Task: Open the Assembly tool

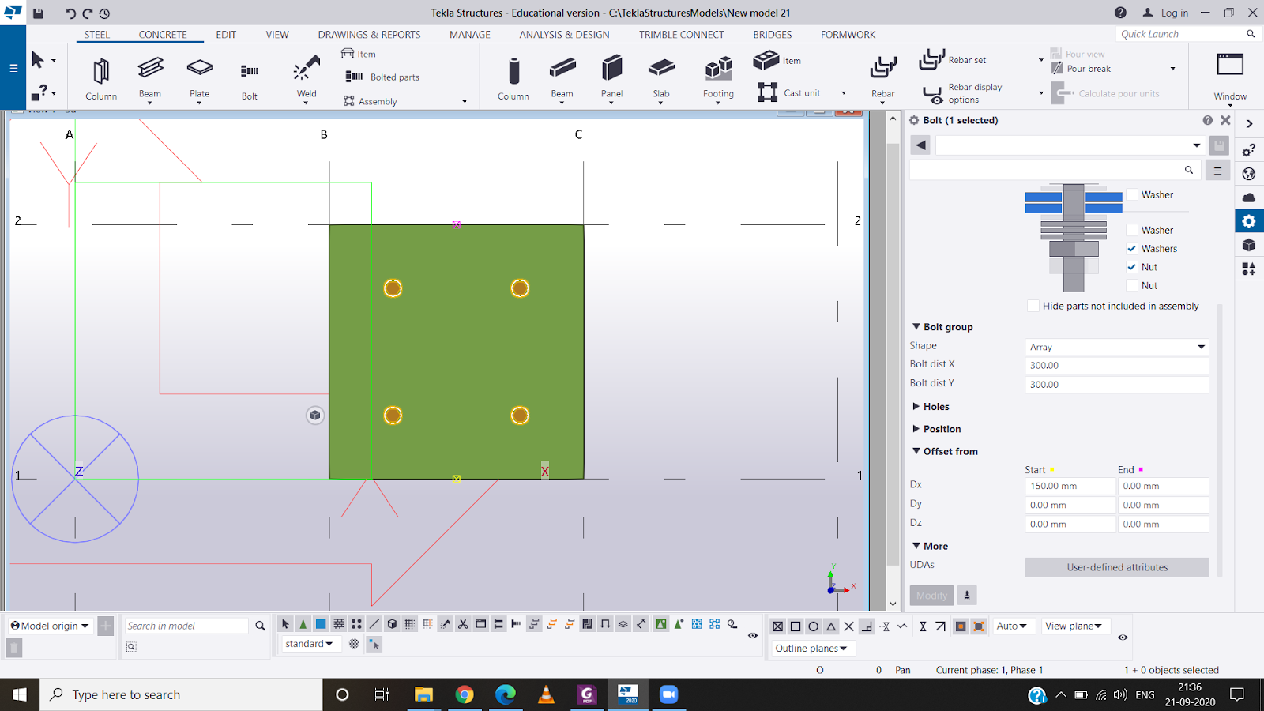Action: [x=370, y=101]
